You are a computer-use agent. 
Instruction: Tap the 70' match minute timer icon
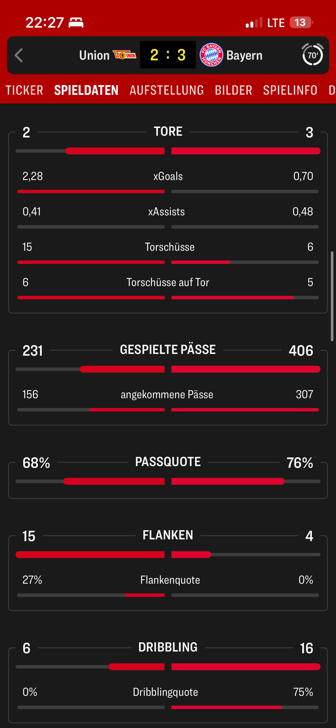[312, 55]
